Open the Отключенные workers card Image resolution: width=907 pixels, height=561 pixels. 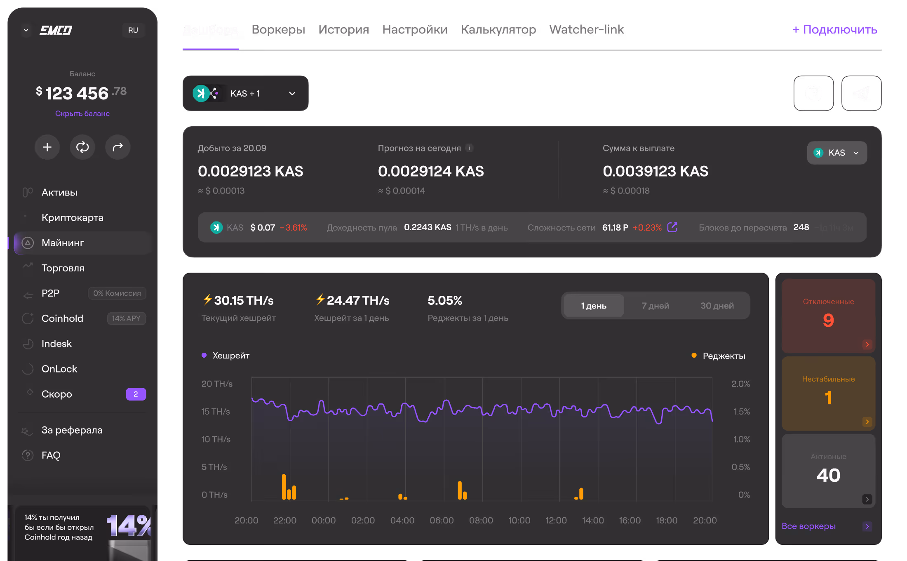tap(828, 316)
